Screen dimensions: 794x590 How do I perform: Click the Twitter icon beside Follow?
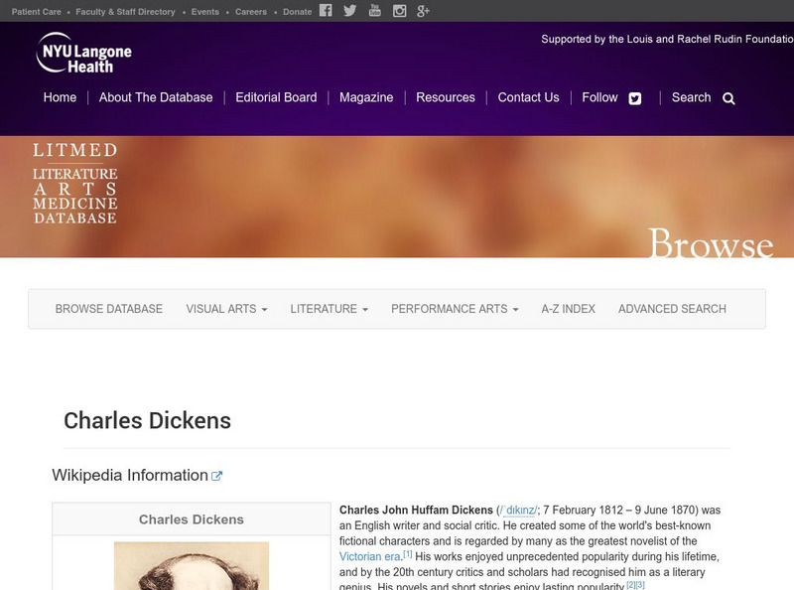click(x=635, y=98)
